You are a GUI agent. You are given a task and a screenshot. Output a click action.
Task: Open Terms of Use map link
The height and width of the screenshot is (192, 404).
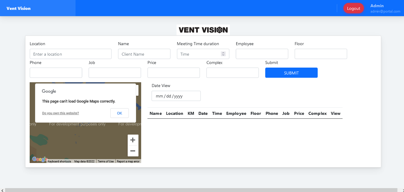pos(105,161)
